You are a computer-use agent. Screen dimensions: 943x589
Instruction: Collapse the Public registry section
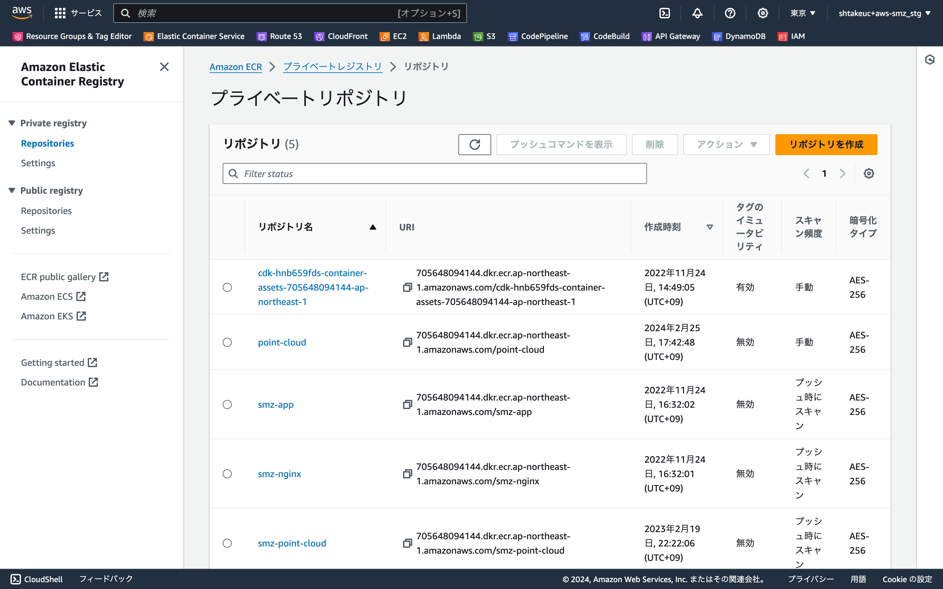(x=12, y=190)
